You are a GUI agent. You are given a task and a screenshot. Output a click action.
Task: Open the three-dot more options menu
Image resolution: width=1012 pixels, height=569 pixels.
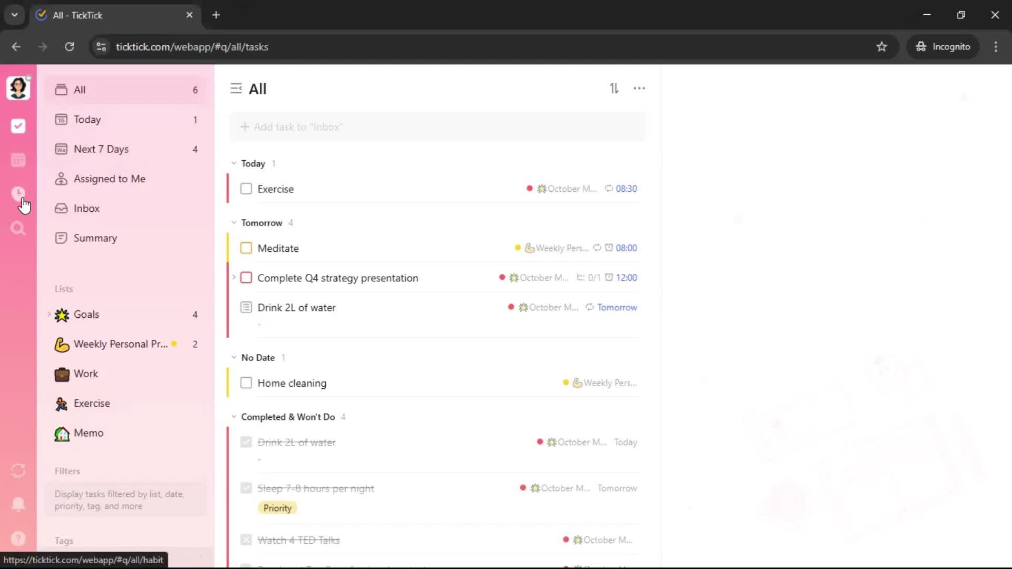[639, 89]
